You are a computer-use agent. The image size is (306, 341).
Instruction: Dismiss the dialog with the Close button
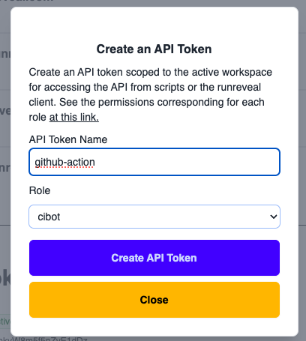(x=154, y=300)
